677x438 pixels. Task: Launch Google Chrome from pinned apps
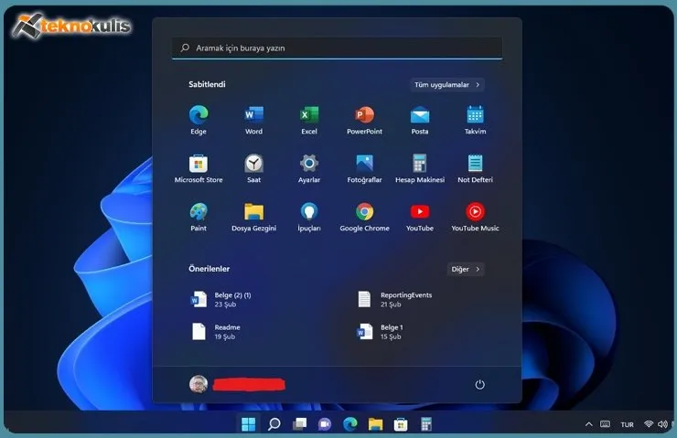coord(364,217)
